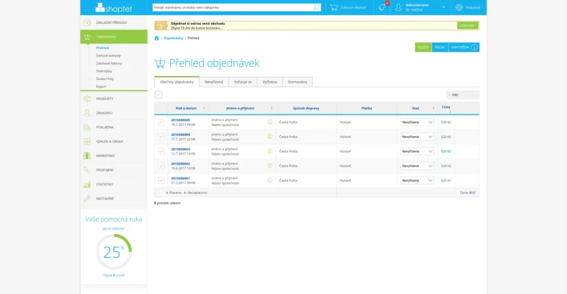Open Dobropisy in sidebar submenu
Screen dimensions: 567x294
click(x=104, y=71)
